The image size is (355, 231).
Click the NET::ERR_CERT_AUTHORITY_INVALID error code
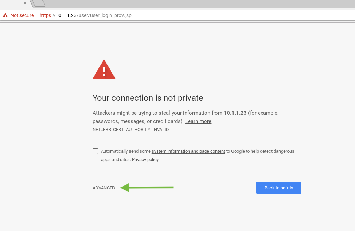coord(131,130)
